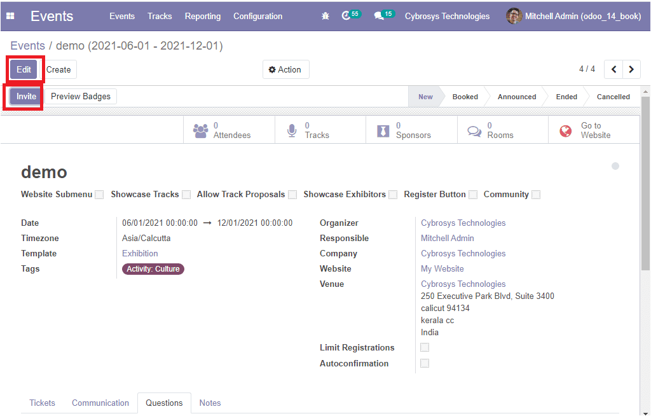This screenshot has width=651, height=416.
Task: Switch to the Notes tab
Action: [210, 403]
